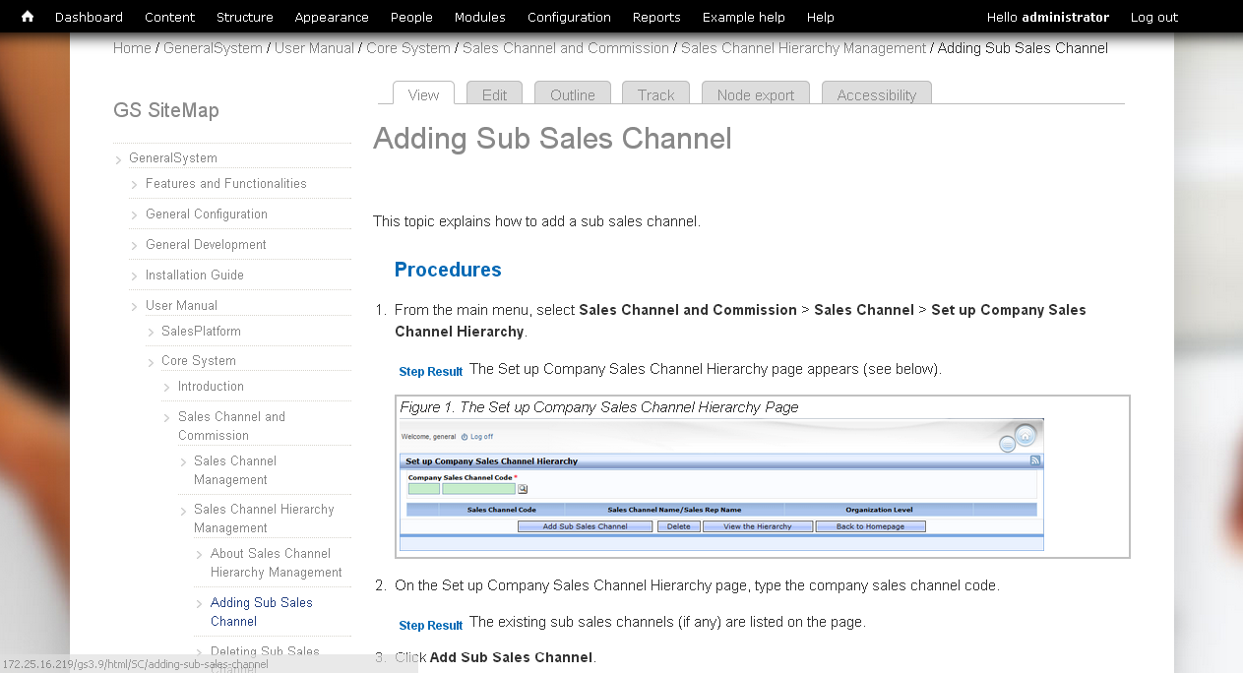The image size is (1243, 673).
Task: Open About Sales Channel Hierarchy Management
Action: click(277, 563)
